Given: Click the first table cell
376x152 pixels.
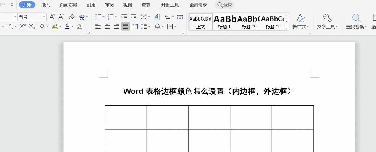Looking at the screenshot, I should (x=126, y=117).
